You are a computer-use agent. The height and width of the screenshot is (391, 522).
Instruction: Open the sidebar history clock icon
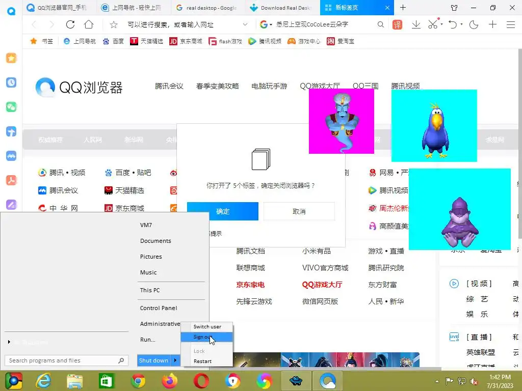click(11, 82)
